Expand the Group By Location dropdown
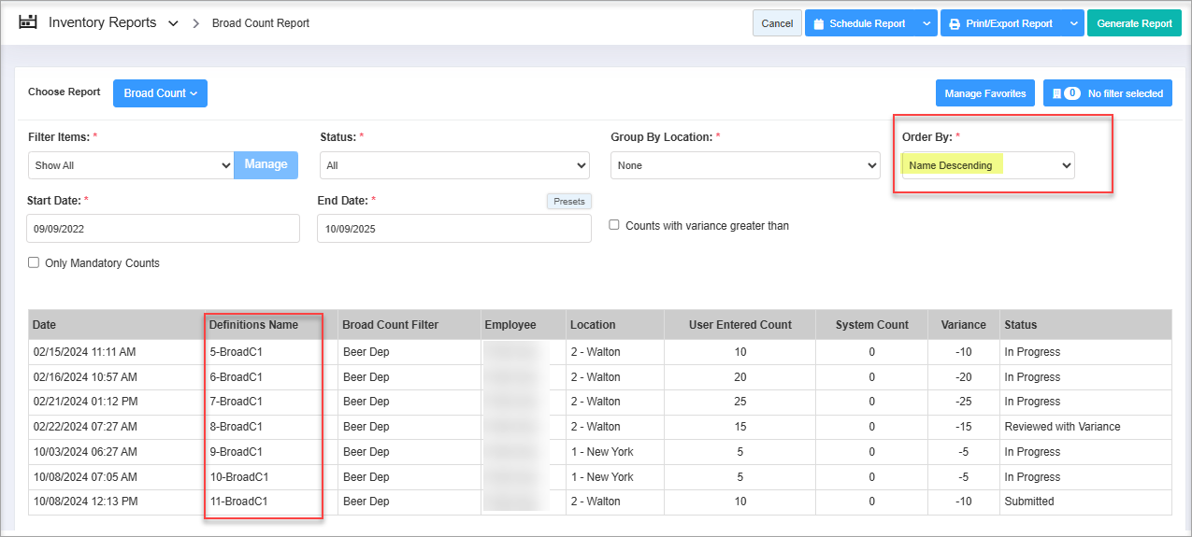This screenshot has height=537, width=1192. pos(745,166)
